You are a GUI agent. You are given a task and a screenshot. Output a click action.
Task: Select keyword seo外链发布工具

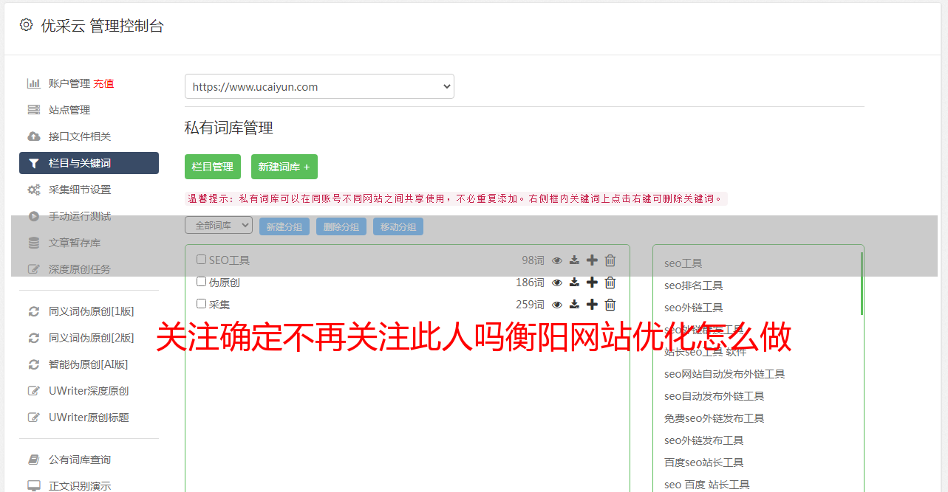[x=703, y=440]
